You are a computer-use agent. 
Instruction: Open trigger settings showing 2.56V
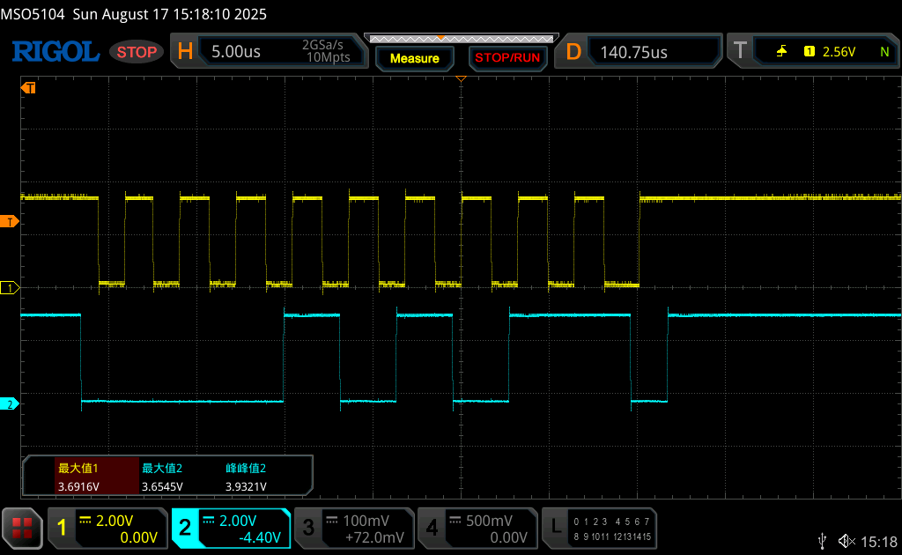click(811, 52)
